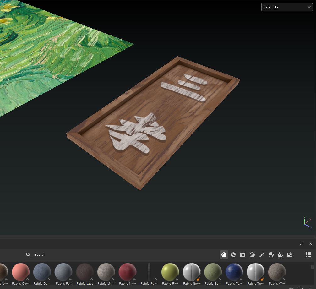Select the Brushes filter icon
316x289 pixels.
click(262, 255)
